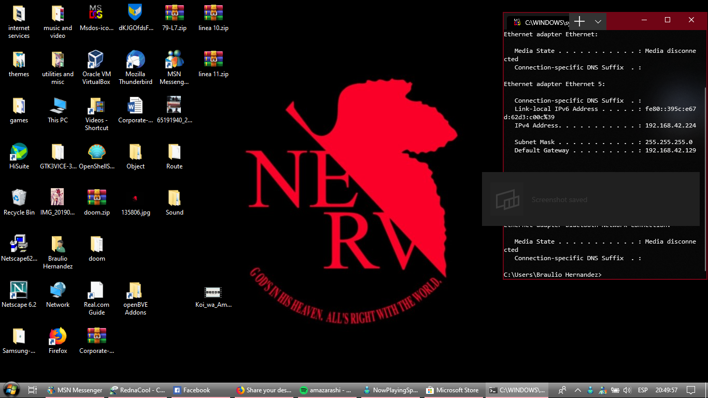Switch to the RednaCool taskbar window

[137, 390]
